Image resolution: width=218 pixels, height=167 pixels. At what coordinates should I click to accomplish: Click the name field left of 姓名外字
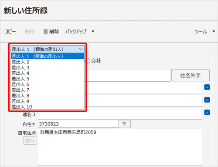[x=127, y=75]
